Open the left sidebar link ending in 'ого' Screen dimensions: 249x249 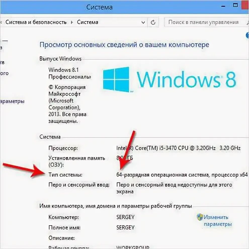[x=4, y=74]
